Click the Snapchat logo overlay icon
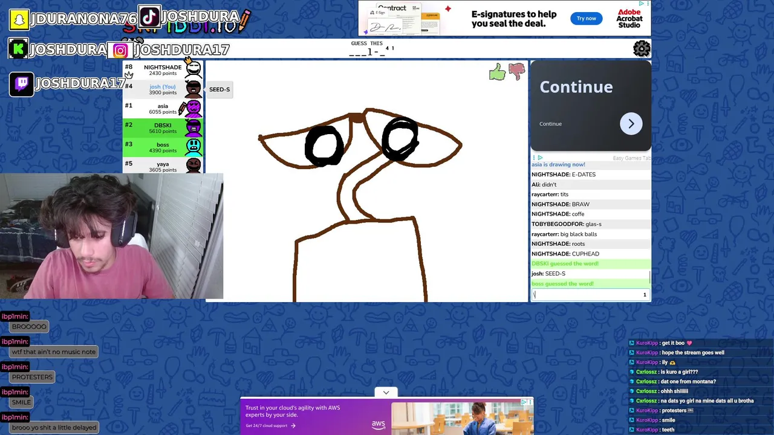Viewport: 774px width, 435px height. [x=19, y=19]
